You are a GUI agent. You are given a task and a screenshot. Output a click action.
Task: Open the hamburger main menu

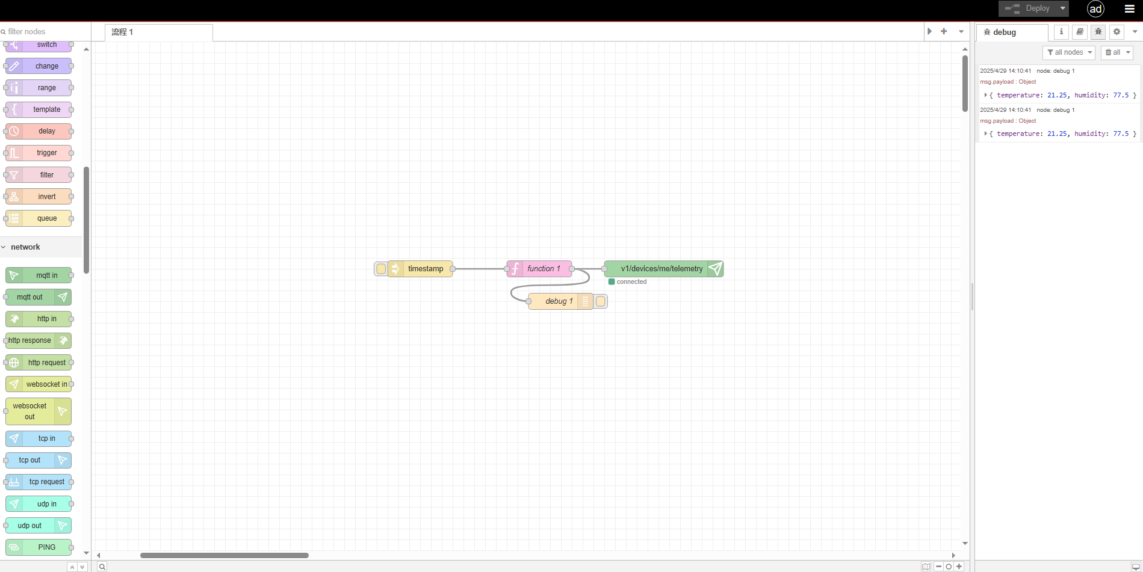1130,8
